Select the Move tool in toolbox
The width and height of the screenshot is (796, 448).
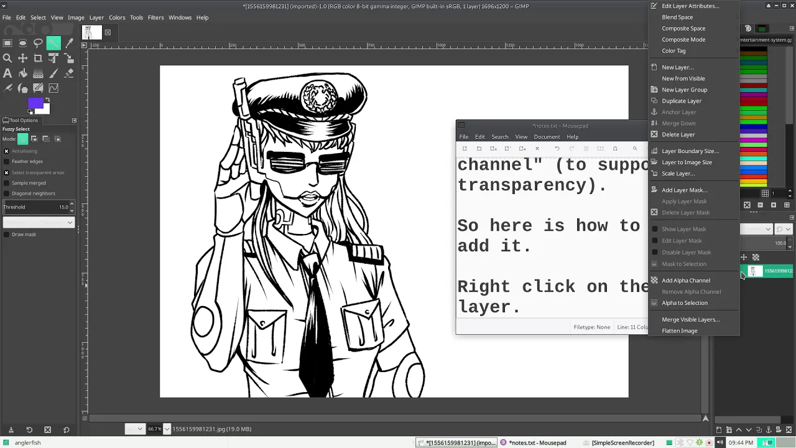pos(23,58)
